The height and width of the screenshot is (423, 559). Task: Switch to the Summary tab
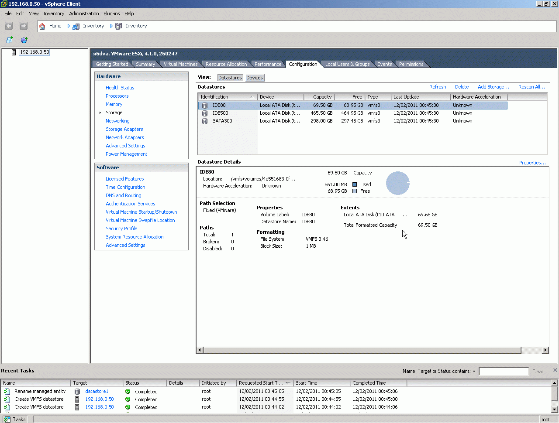(x=145, y=64)
